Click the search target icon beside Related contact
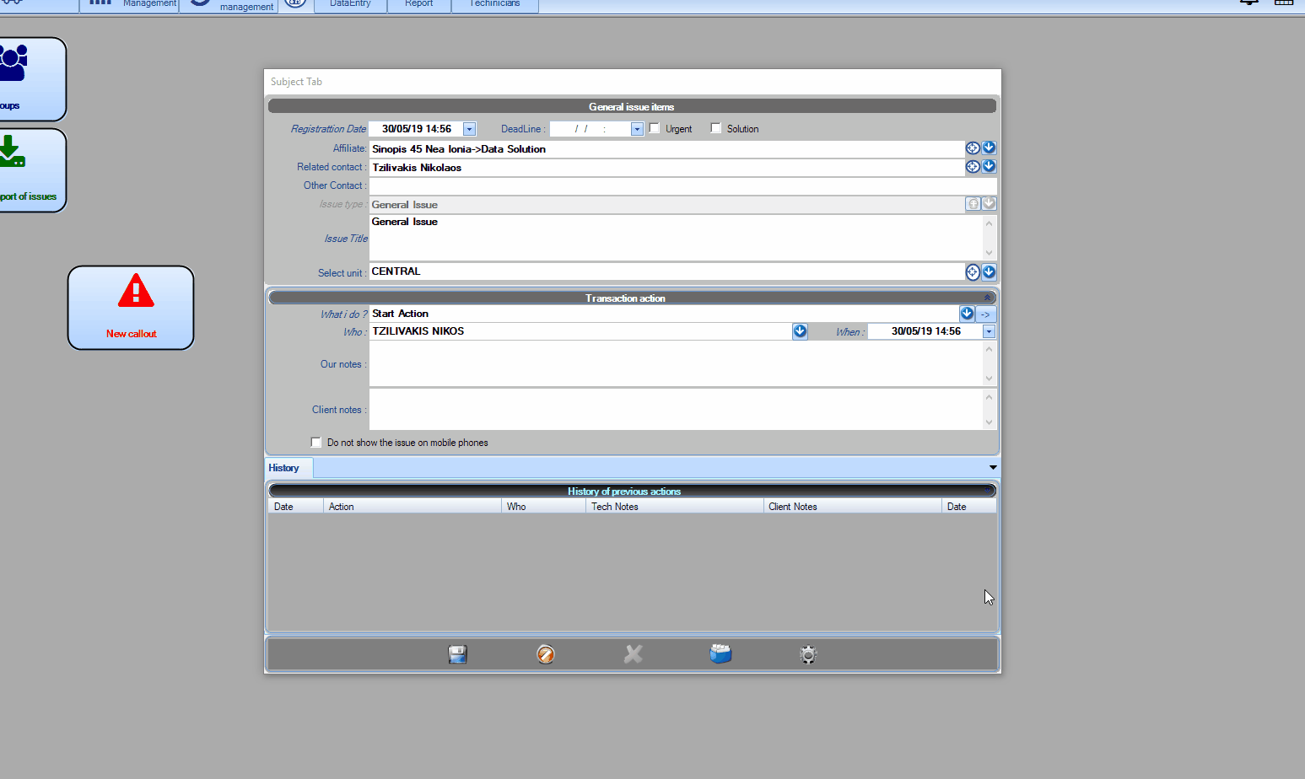This screenshot has width=1305, height=779. tap(973, 167)
